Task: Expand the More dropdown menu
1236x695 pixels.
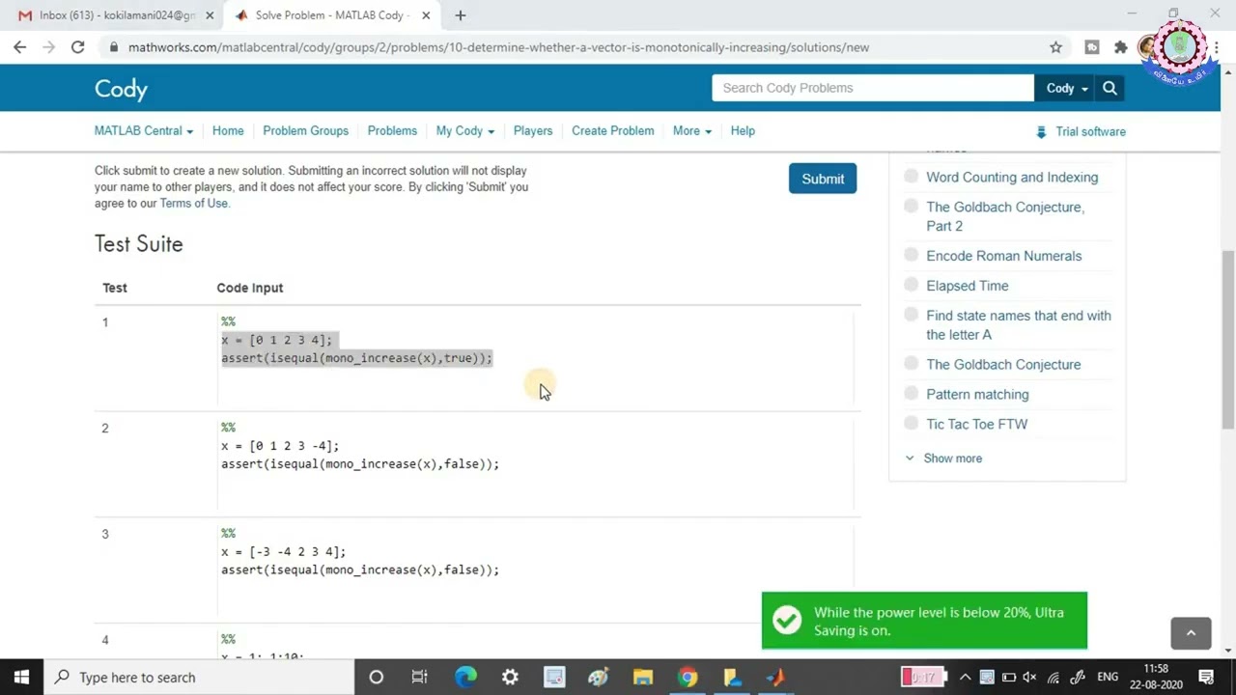Action: 692,130
